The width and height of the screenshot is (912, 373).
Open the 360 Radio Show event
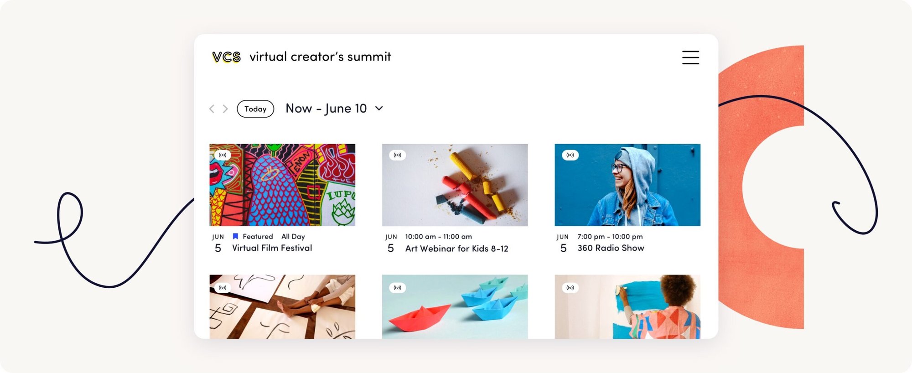(609, 248)
